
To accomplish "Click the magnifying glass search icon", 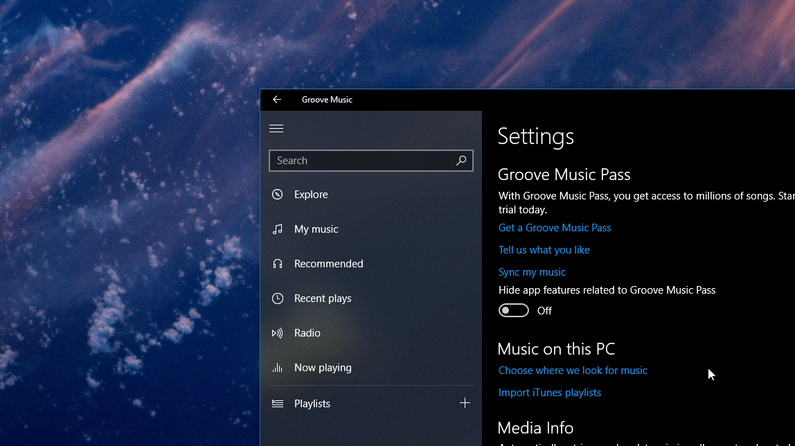I will (461, 161).
